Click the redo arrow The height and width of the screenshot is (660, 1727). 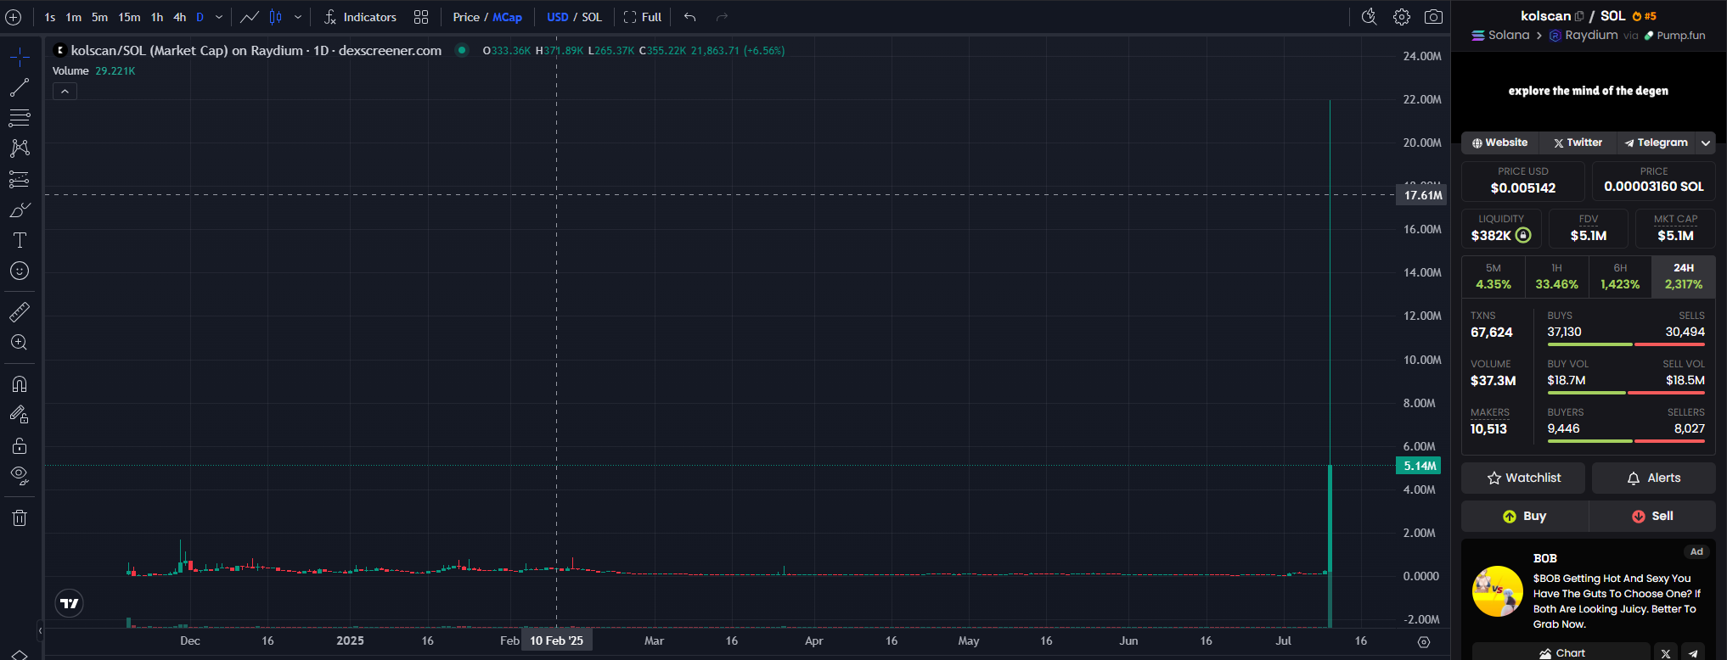click(x=723, y=17)
